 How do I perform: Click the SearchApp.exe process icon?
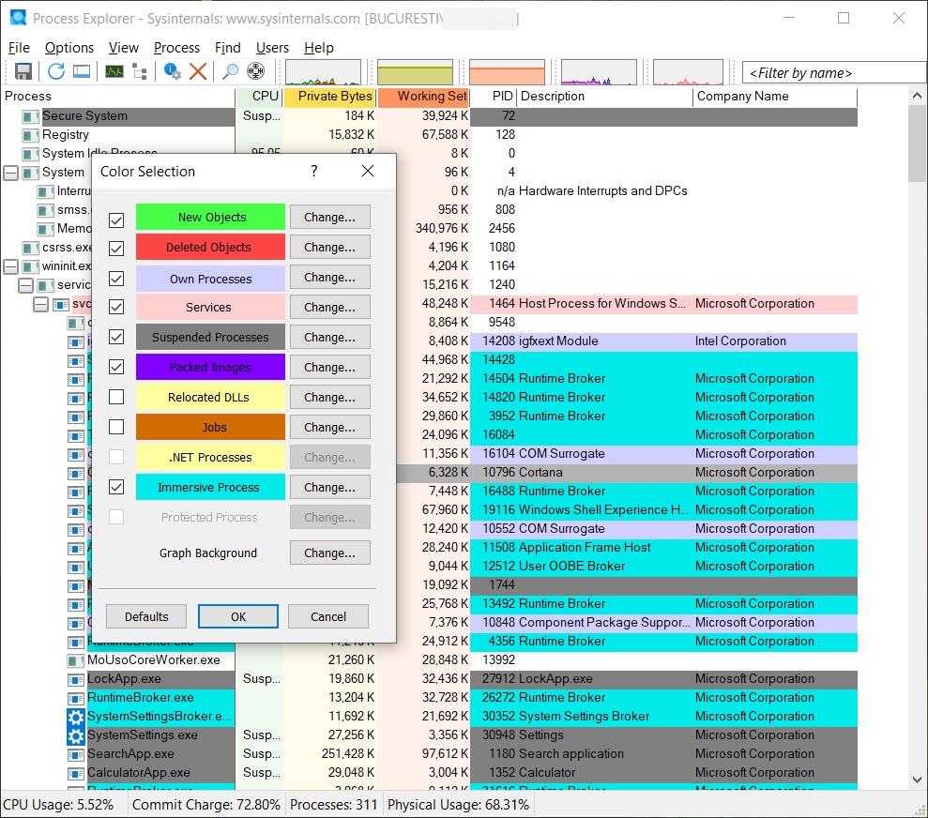76,755
